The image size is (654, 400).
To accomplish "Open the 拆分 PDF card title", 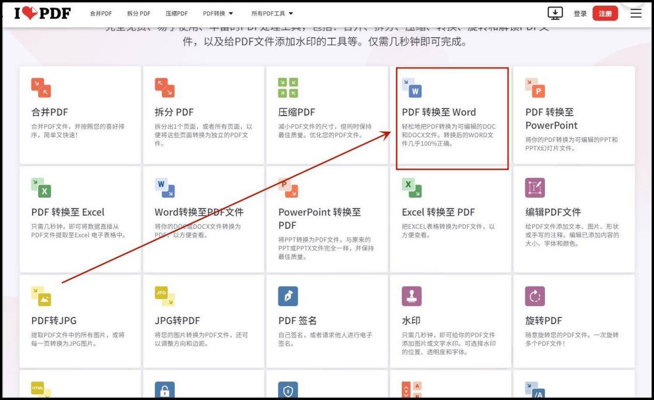I will [174, 112].
